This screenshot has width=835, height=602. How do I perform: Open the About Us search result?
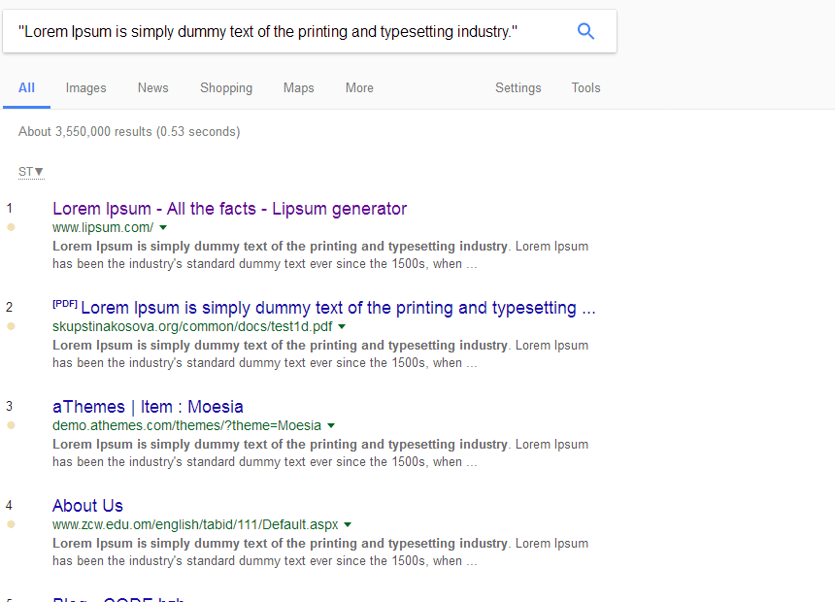87,506
